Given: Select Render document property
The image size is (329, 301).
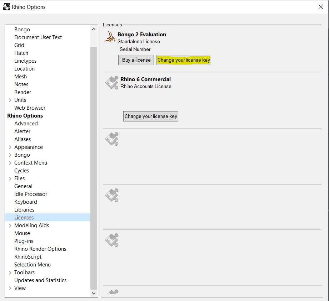Looking at the screenshot, I should (23, 92).
